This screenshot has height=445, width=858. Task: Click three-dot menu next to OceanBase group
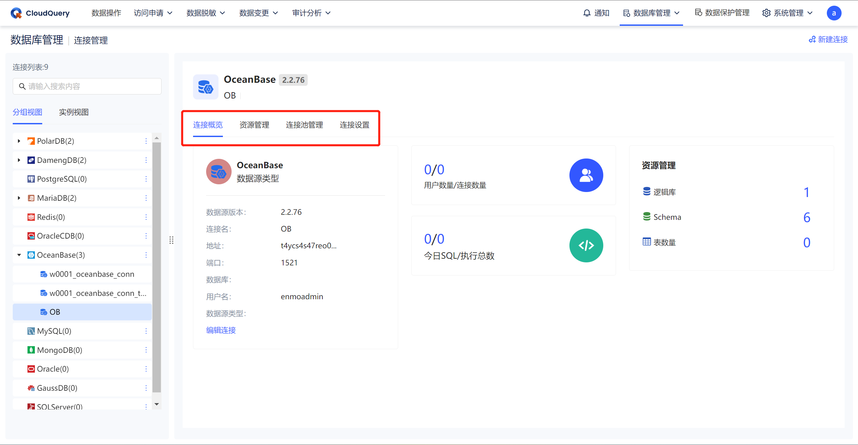click(x=146, y=255)
